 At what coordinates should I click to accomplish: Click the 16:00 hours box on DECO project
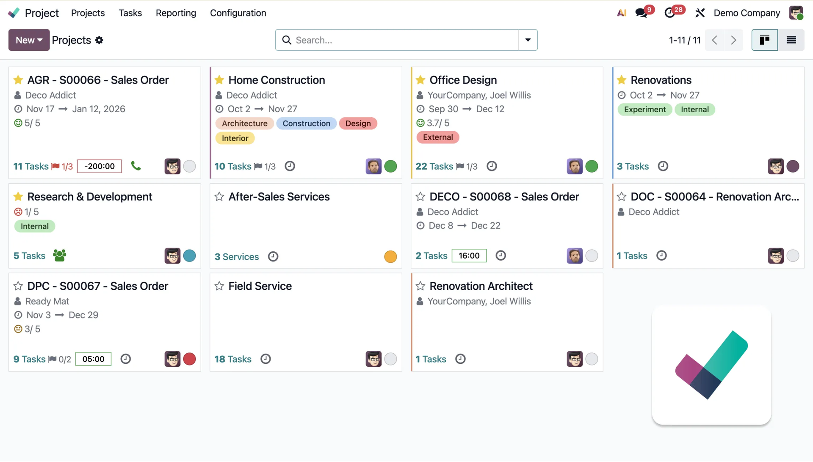click(x=469, y=256)
